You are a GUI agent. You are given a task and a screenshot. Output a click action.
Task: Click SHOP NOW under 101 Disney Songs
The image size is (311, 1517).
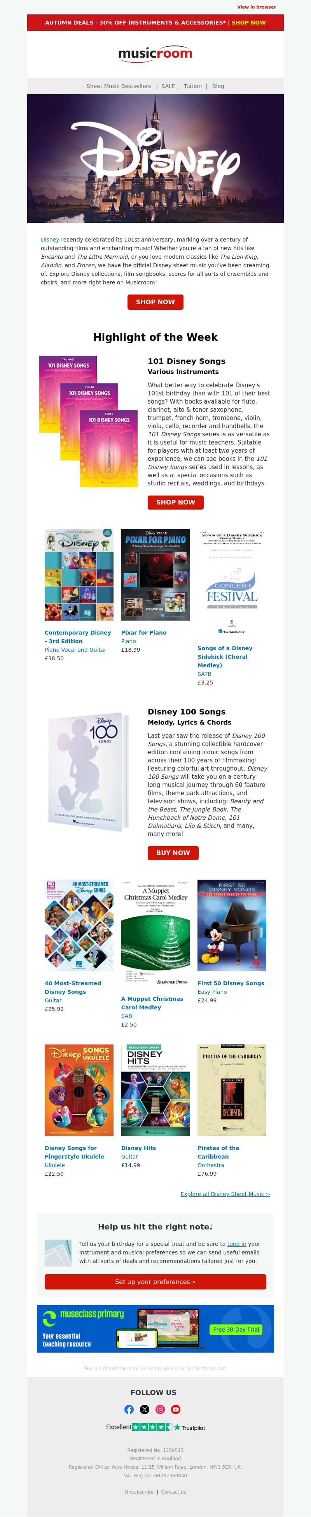point(175,502)
